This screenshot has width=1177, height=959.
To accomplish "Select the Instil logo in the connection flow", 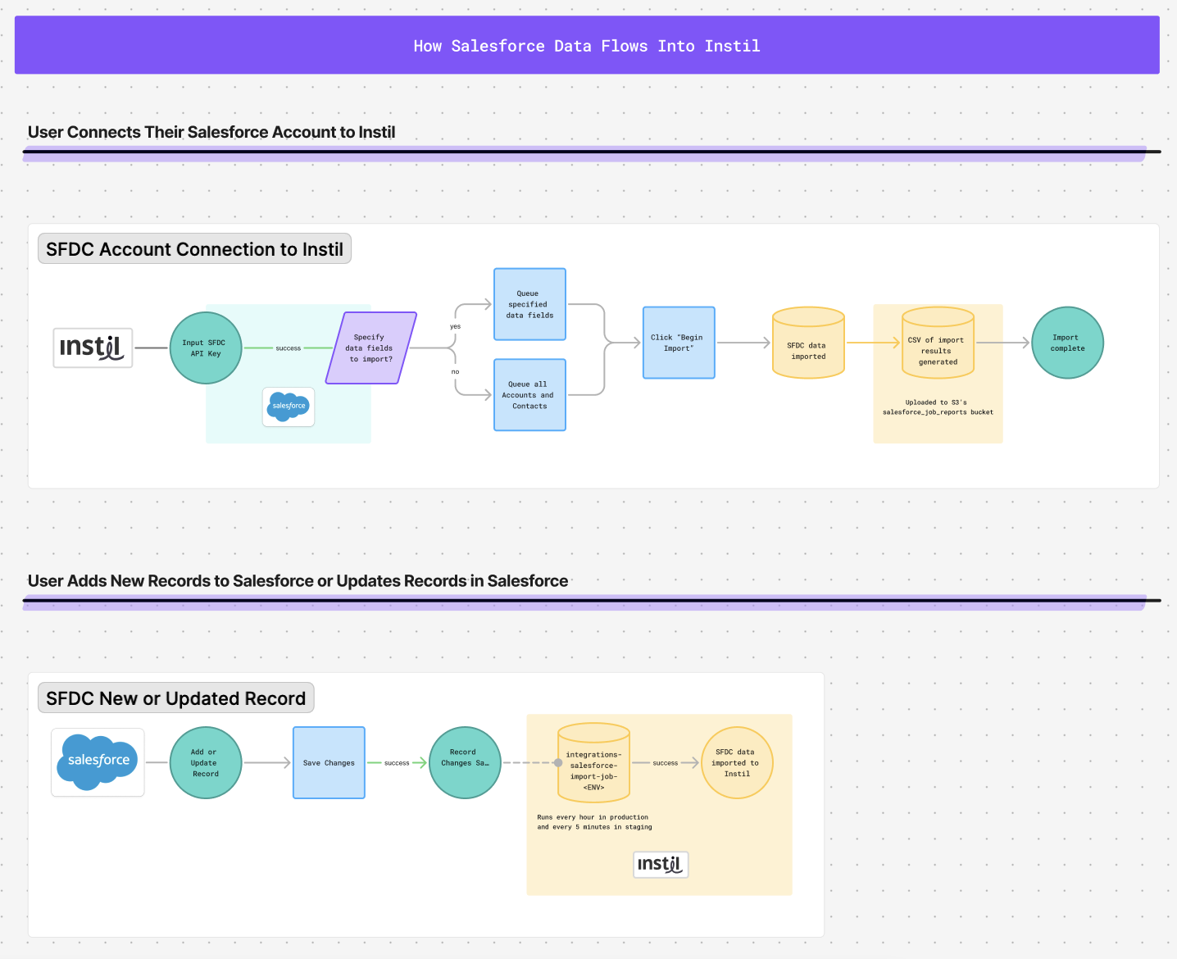I will click(93, 348).
